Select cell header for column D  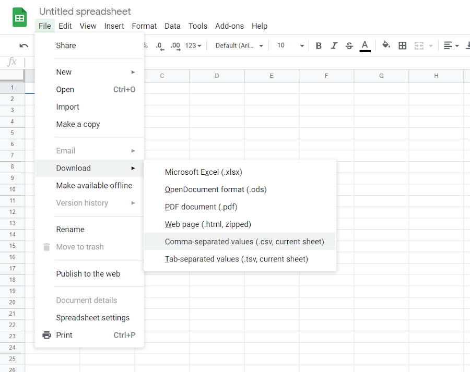pos(216,75)
